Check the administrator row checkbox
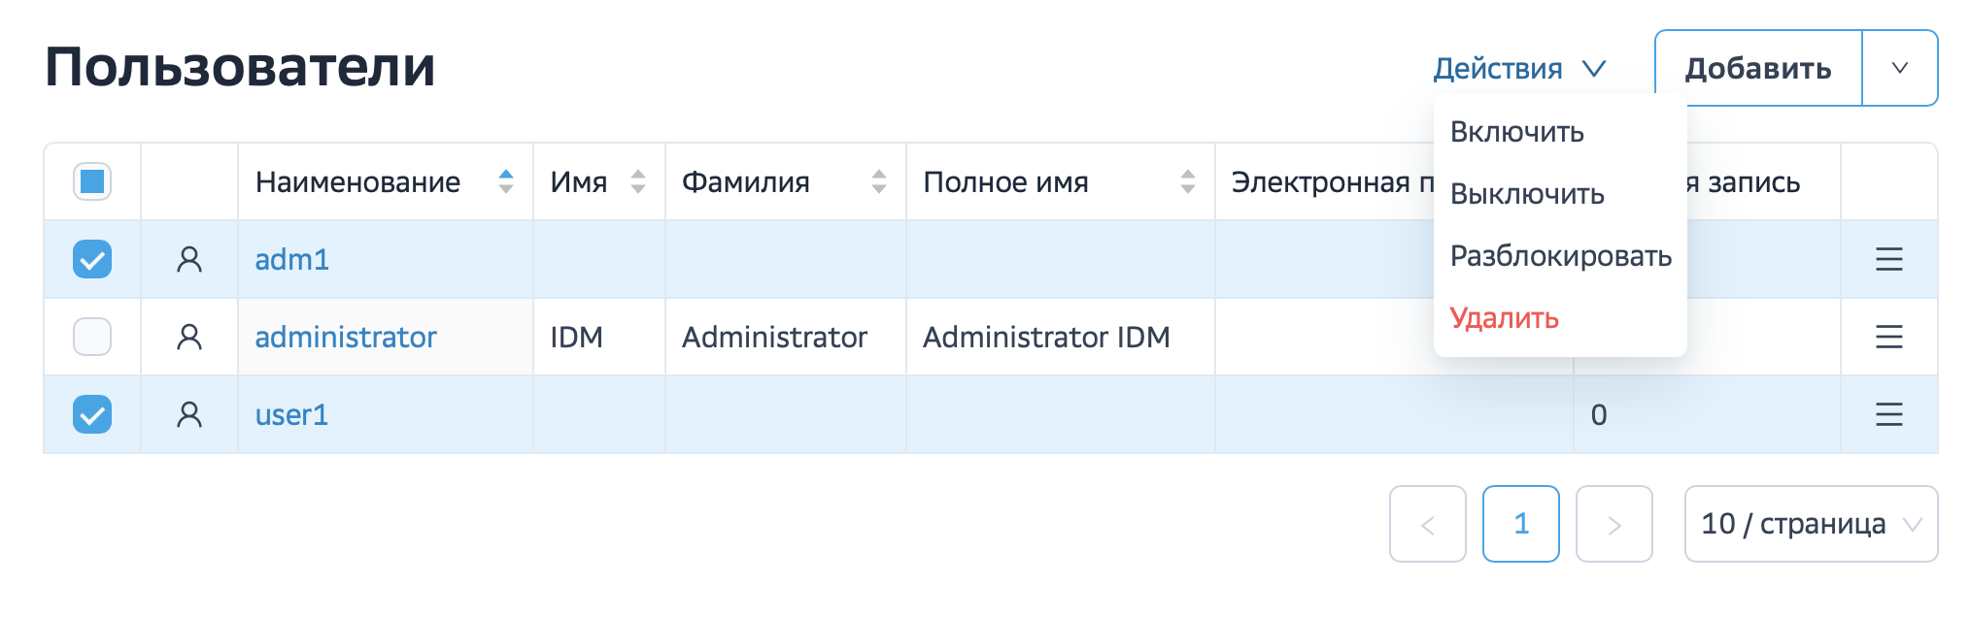Image resolution: width=1970 pixels, height=617 pixels. pyautogui.click(x=92, y=337)
